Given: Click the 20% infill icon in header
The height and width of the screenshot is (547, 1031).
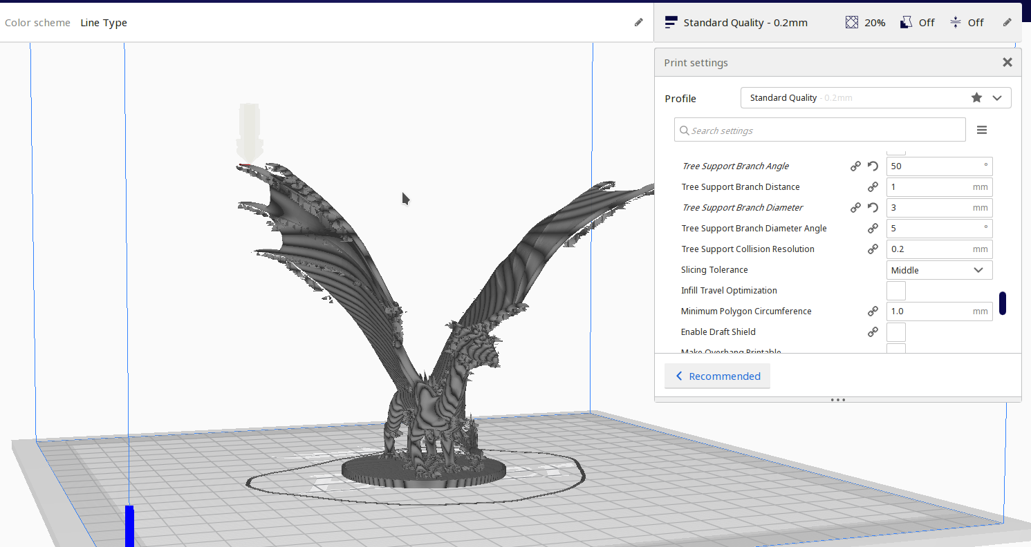Looking at the screenshot, I should (852, 23).
